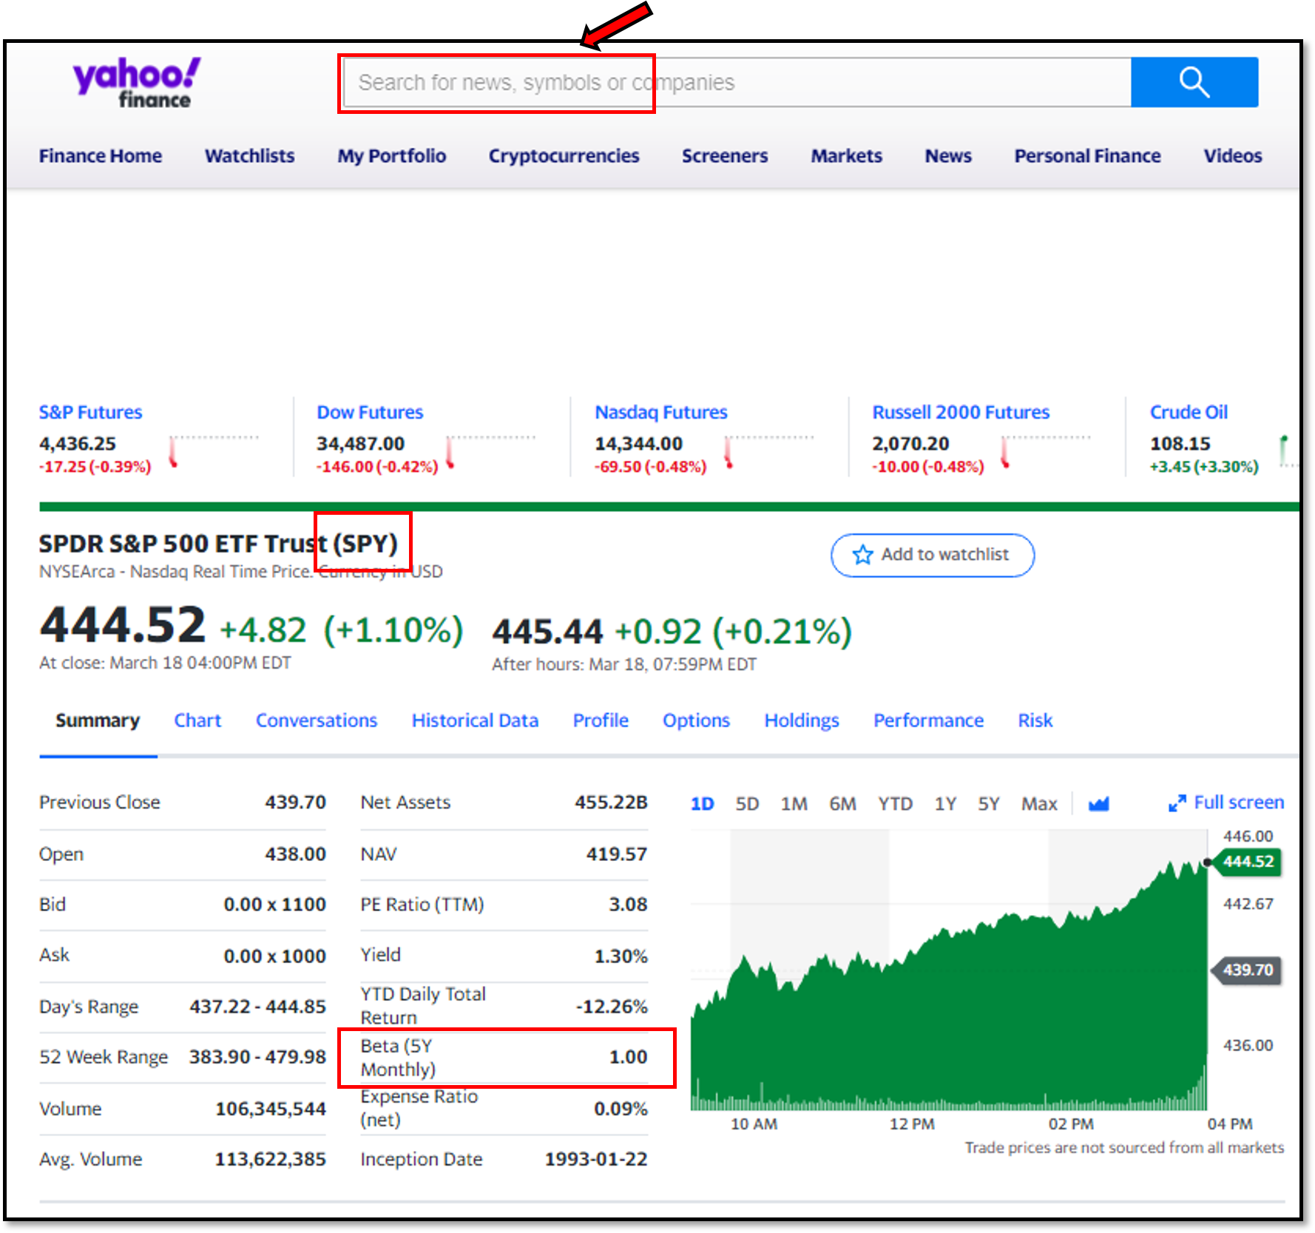Select the 5D chart range
Viewport: 1315px width, 1233px height.
click(747, 804)
